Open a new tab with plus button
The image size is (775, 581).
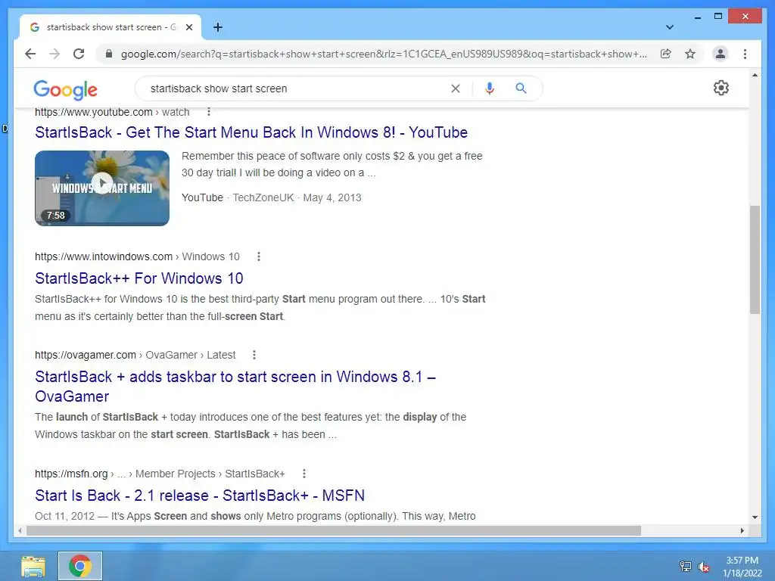[218, 27]
